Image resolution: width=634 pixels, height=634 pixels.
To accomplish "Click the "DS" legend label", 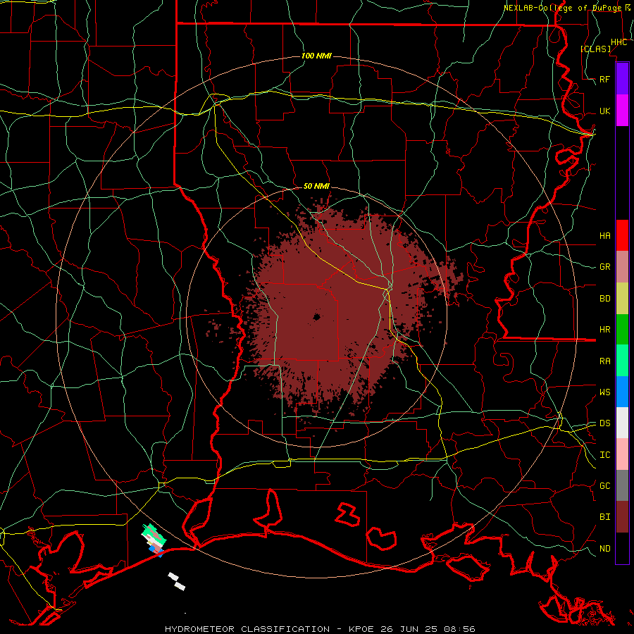I will tap(604, 423).
